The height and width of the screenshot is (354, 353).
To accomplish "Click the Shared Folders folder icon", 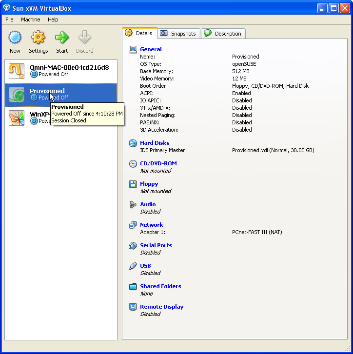I will [133, 287].
